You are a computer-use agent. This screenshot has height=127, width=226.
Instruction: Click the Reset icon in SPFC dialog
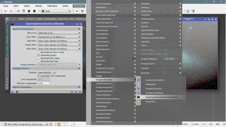pos(80,92)
